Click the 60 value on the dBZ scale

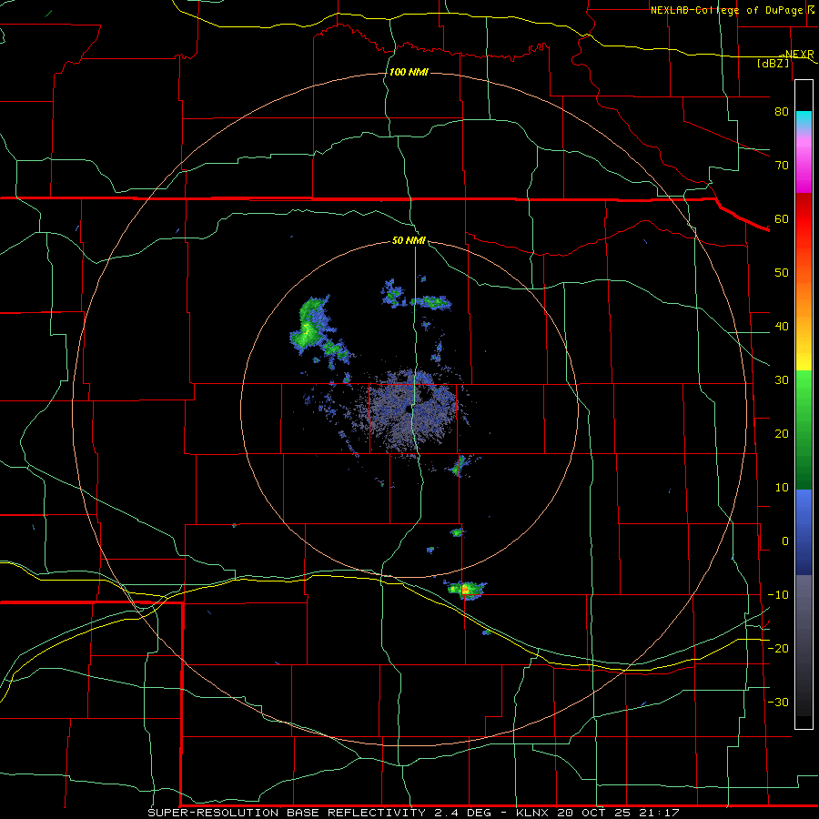[782, 219]
